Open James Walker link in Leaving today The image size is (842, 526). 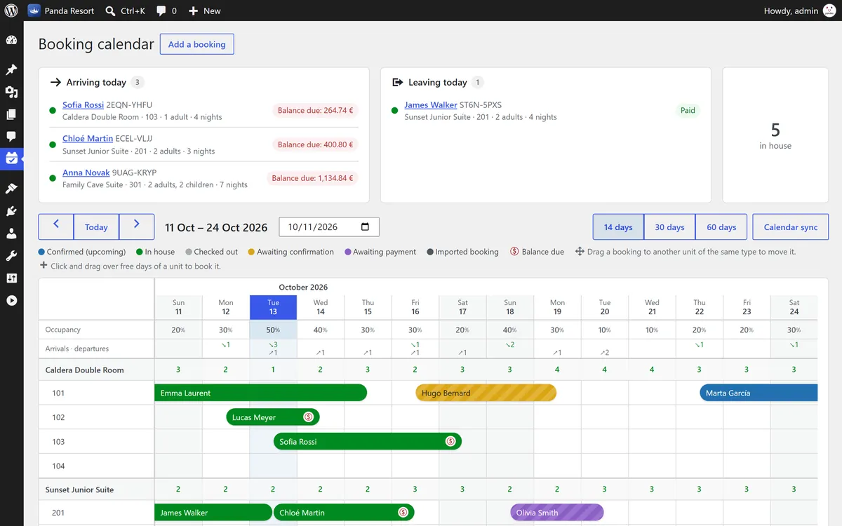(x=431, y=105)
